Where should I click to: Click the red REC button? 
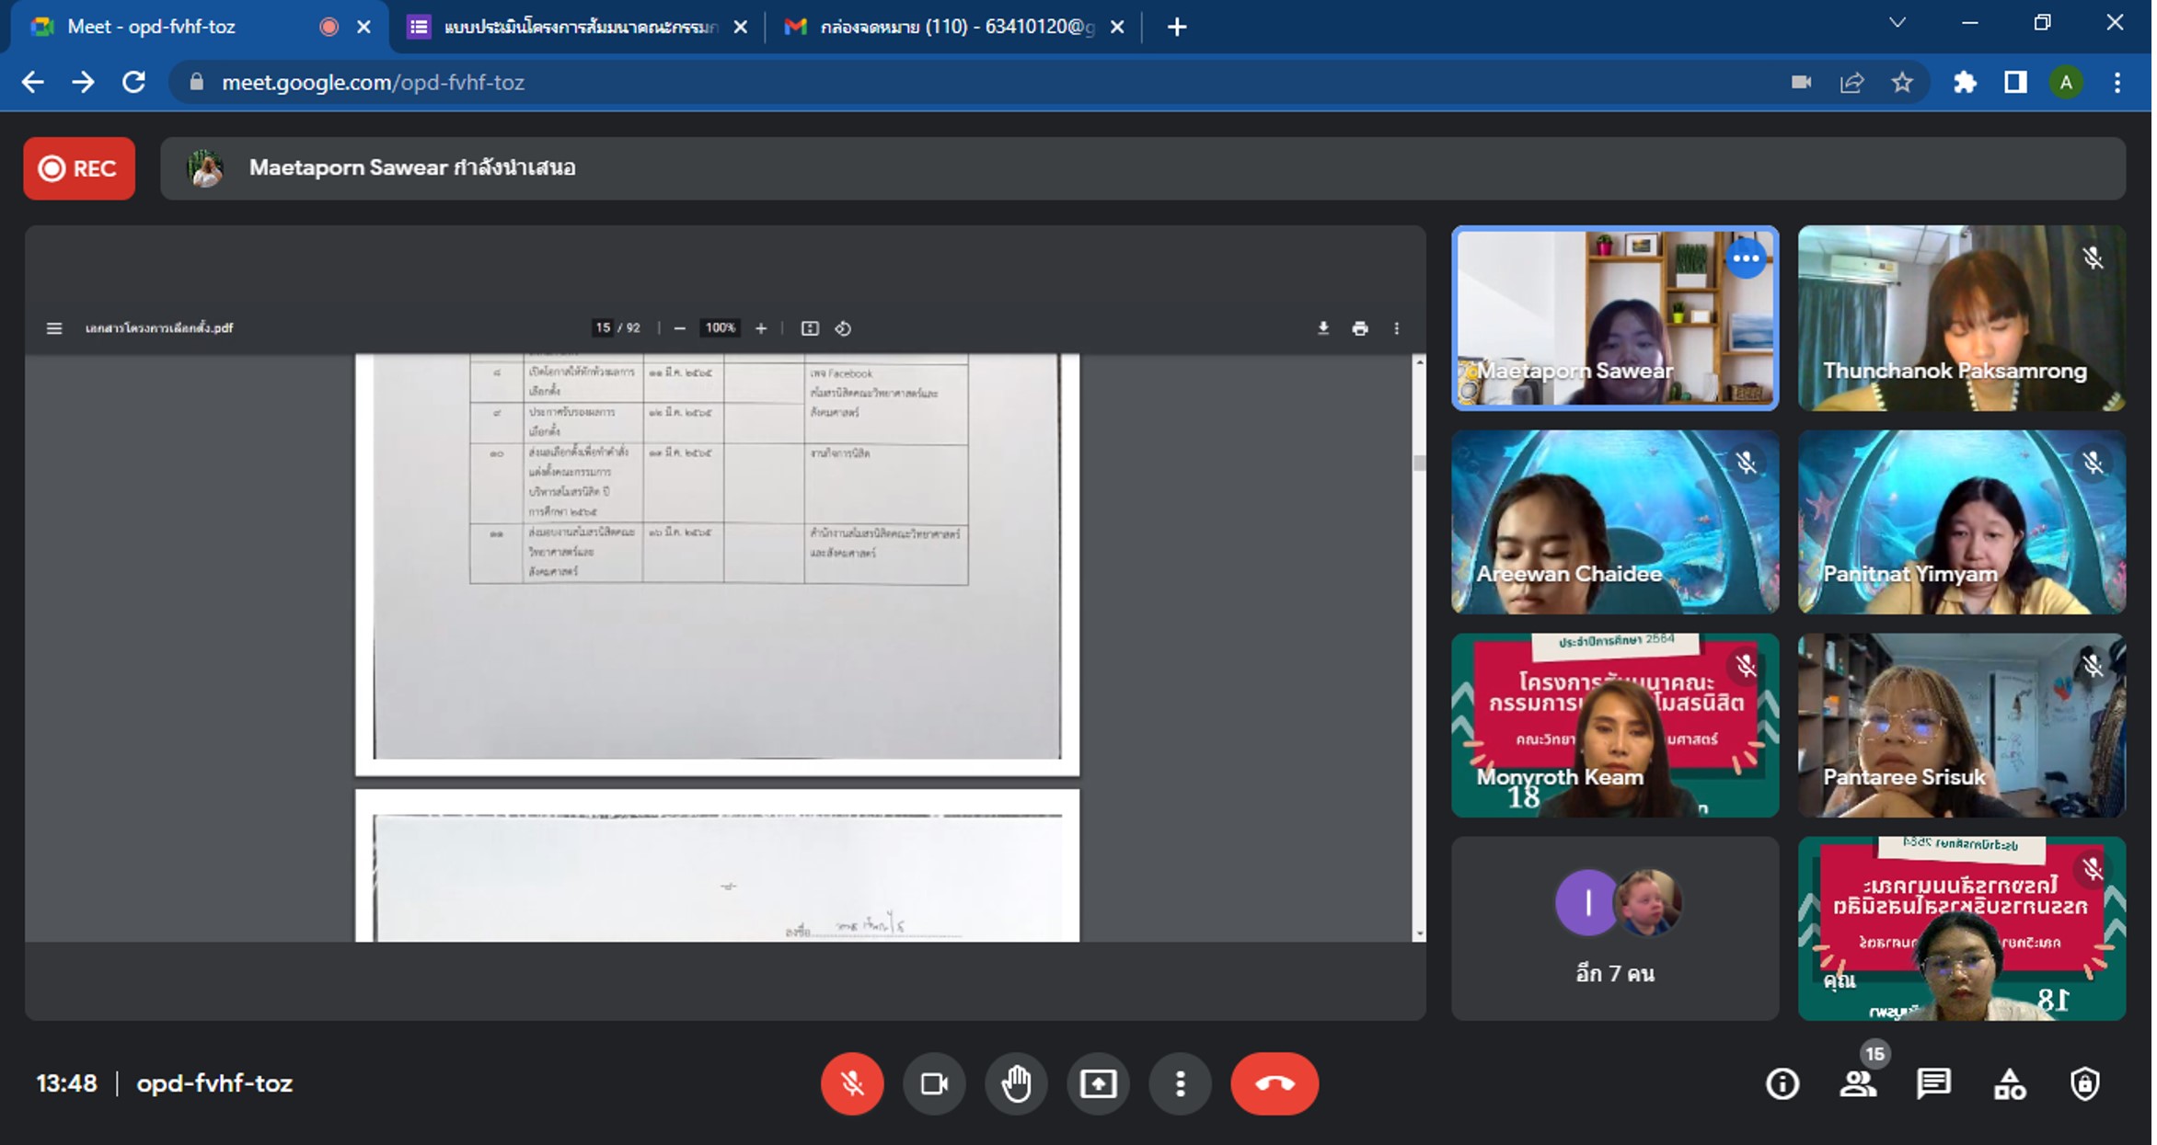pyautogui.click(x=79, y=168)
